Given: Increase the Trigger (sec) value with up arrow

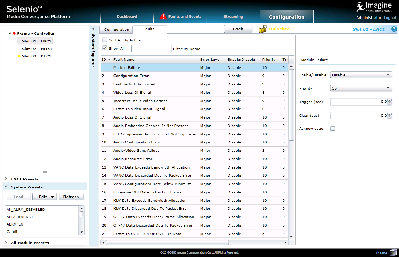Looking at the screenshot, I should 390,100.
